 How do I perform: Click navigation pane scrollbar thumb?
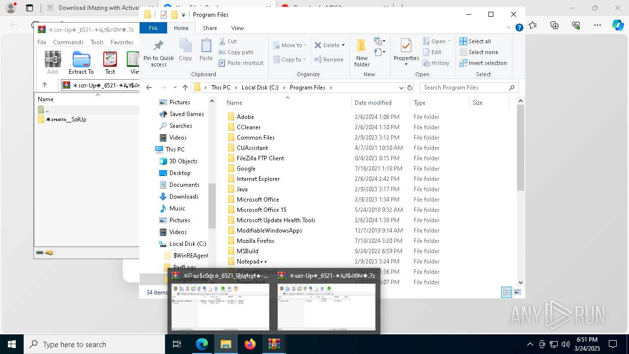coord(212,206)
